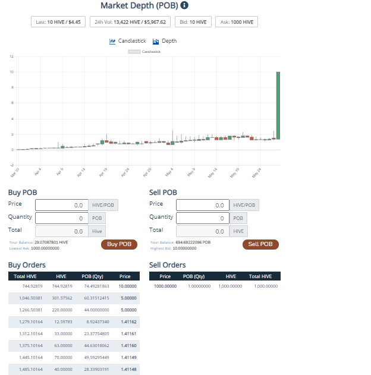
Task: Click the Sell POB Total input field
Action: [203, 231]
